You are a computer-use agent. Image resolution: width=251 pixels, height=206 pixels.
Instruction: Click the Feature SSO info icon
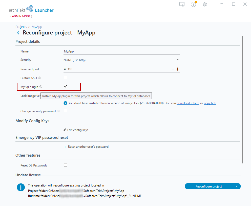[x=39, y=78]
